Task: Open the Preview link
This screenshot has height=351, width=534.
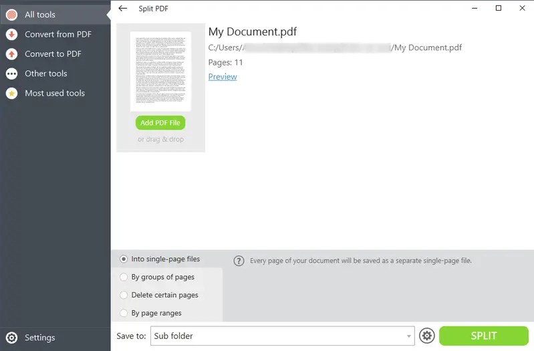Action: 223,77
